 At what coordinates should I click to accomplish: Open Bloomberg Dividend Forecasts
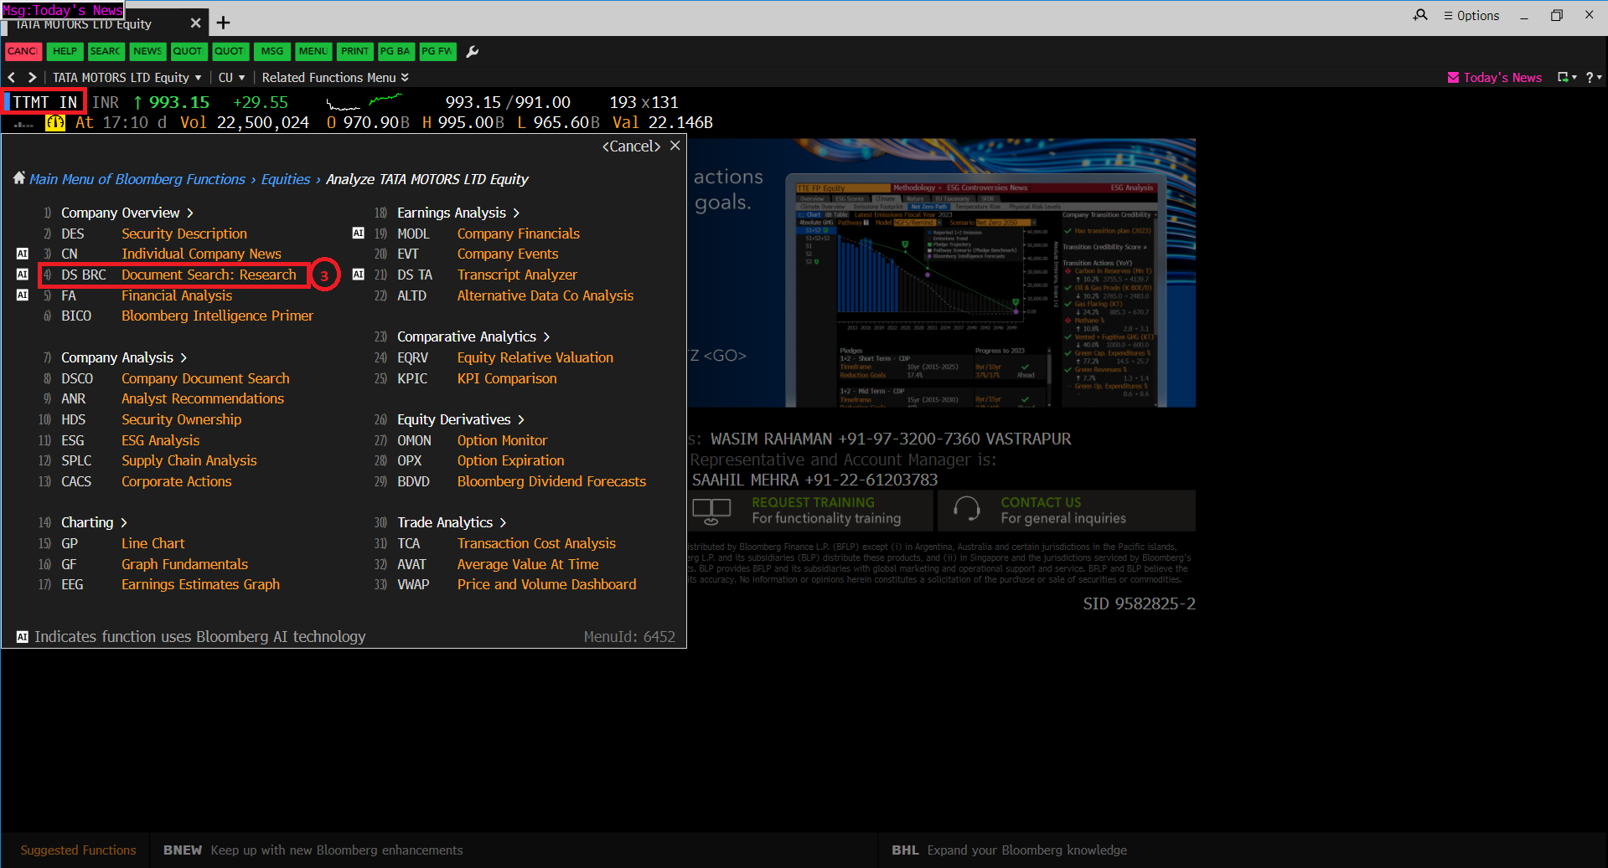click(x=551, y=481)
